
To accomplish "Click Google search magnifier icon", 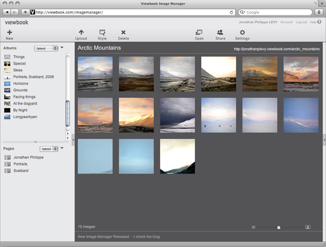I will pos(242,12).
